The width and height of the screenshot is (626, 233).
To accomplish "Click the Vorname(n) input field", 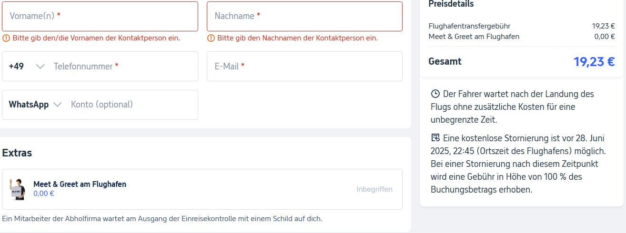I will pyautogui.click(x=100, y=16).
